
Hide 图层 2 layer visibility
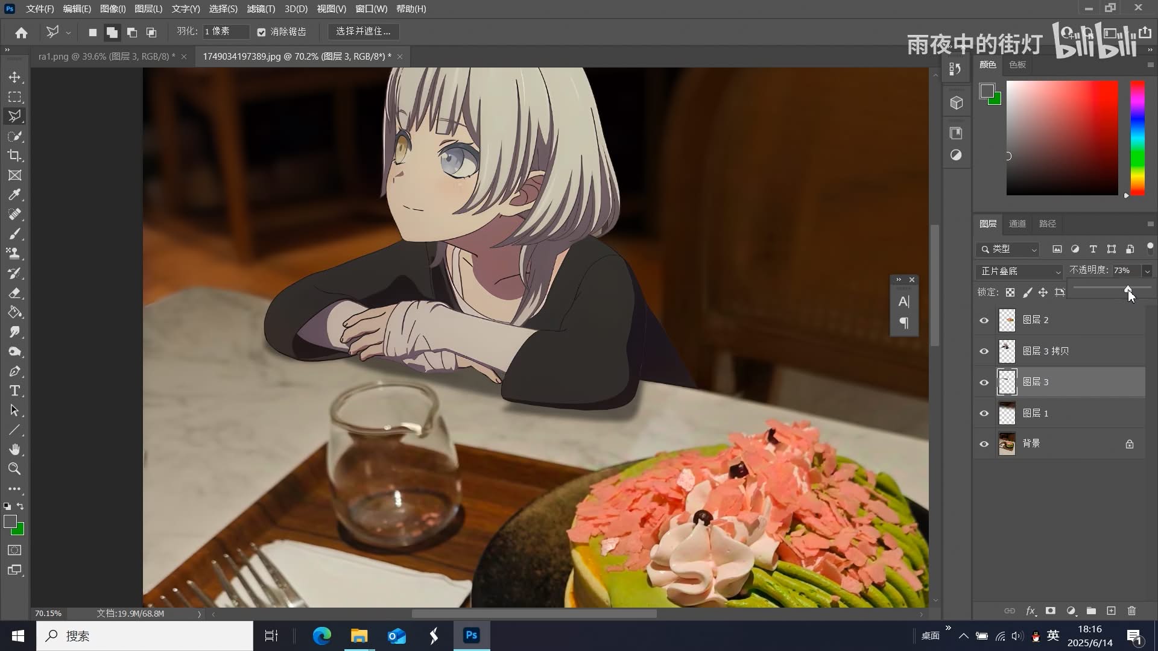(x=984, y=320)
